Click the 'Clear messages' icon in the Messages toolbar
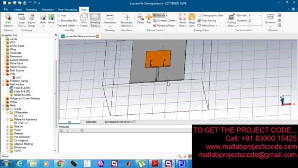298x168 pixels. pos(61,131)
